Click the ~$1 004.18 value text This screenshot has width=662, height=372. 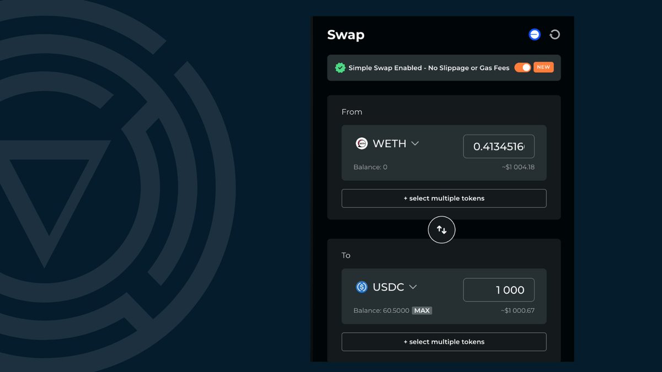pos(518,167)
